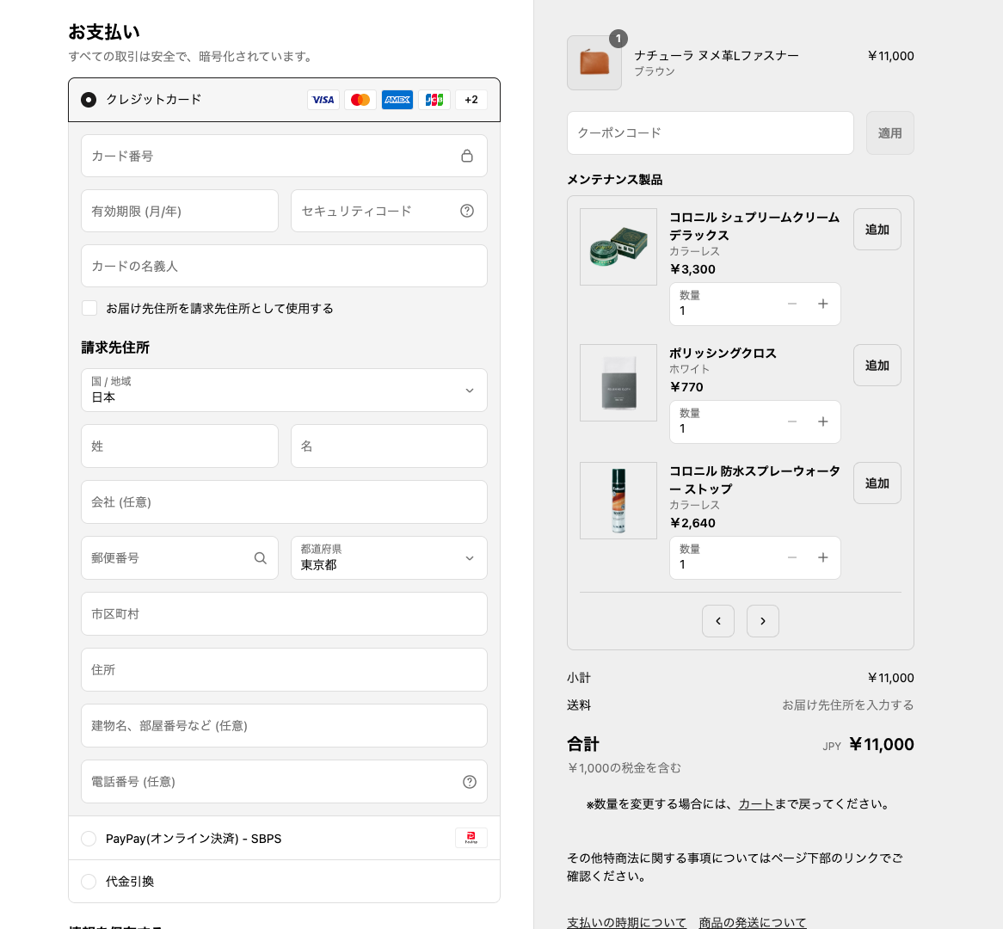Open the カート link to edit quantity

tap(756, 804)
